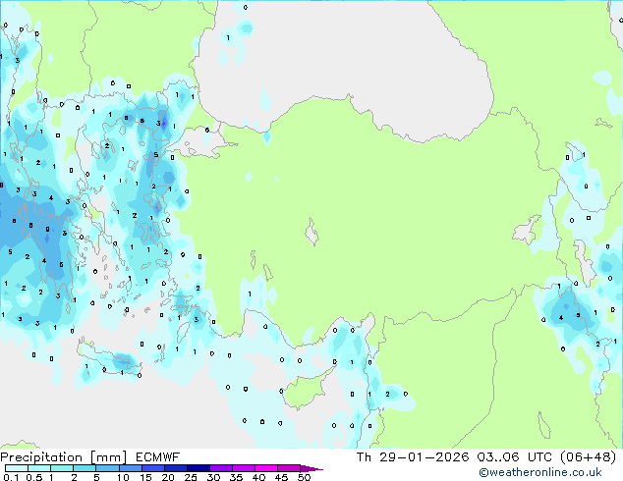The height and width of the screenshot is (481, 623).
Task: Click the 15 mm legend color swatch
Action: click(x=152, y=468)
